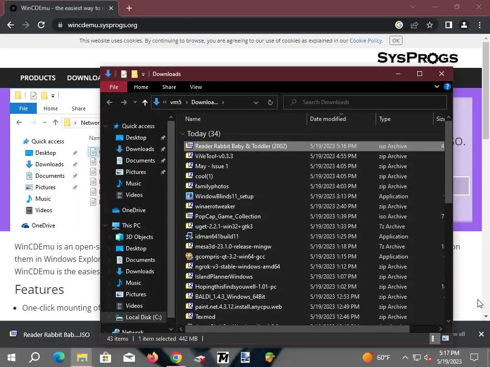
Task: Open Reader Rabbit Baby & Toddler iso file
Action: coord(314,146)
